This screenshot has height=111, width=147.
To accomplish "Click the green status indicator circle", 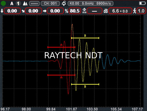I will [x=3, y=3].
